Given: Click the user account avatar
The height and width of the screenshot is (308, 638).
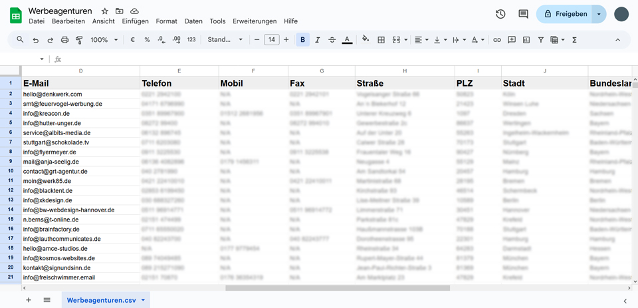Looking at the screenshot, I should pyautogui.click(x=621, y=14).
